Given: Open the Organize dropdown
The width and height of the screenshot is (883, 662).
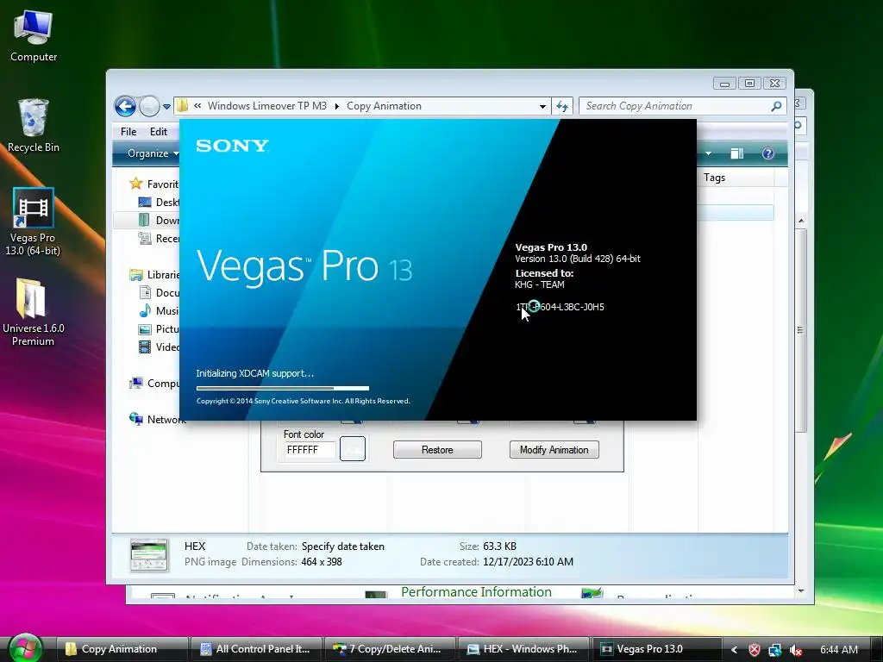Looking at the screenshot, I should [x=153, y=153].
